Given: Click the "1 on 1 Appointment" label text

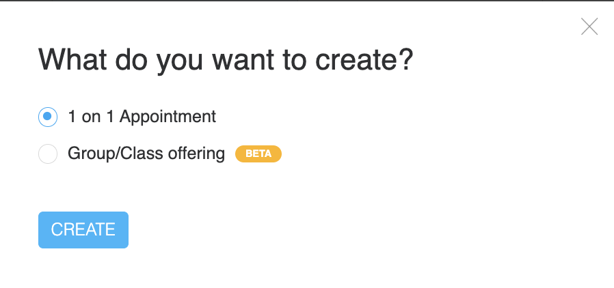Looking at the screenshot, I should pos(142,117).
